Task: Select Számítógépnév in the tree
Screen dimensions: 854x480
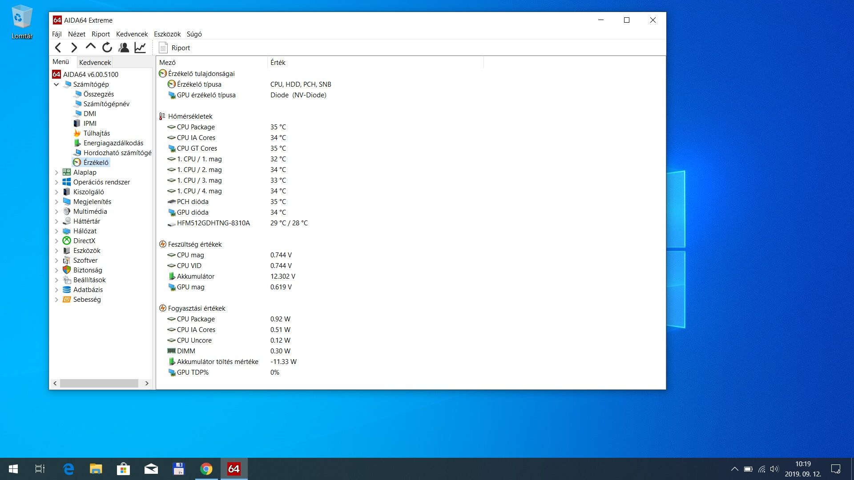Action: tap(106, 104)
